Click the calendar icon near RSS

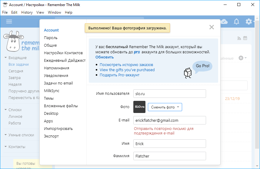tap(245, 38)
